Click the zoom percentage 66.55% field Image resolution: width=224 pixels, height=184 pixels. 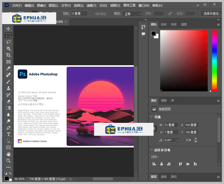click(x=20, y=179)
